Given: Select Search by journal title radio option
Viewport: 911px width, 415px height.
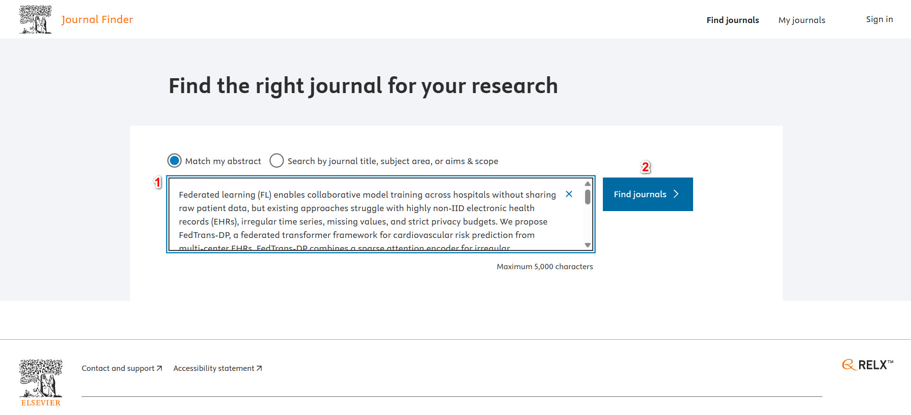Looking at the screenshot, I should (276, 161).
